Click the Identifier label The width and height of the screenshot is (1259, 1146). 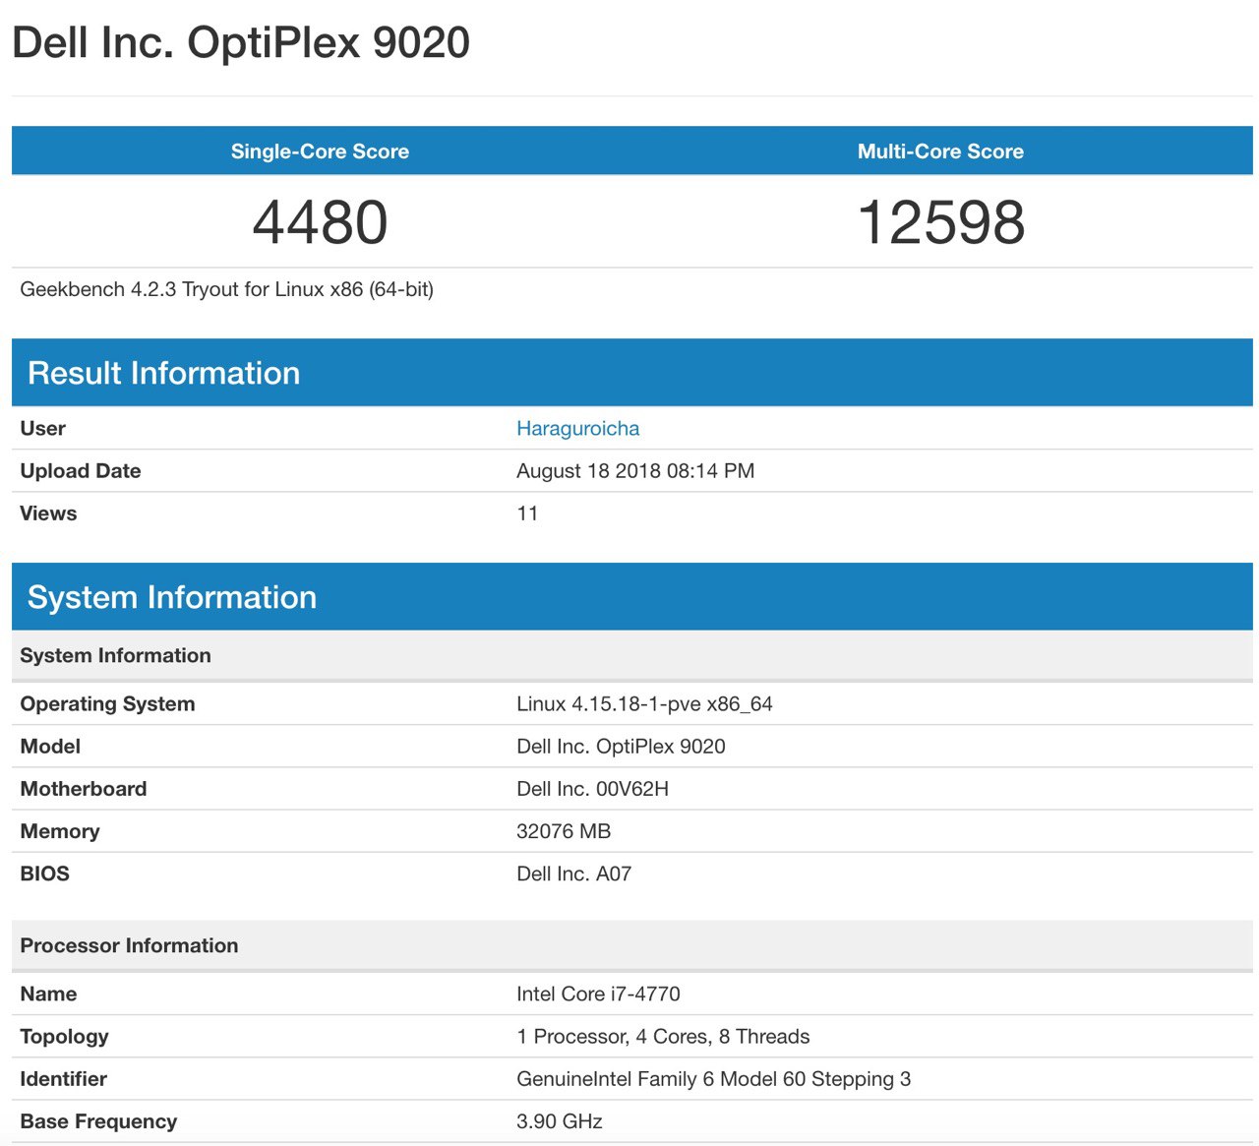[63, 1079]
